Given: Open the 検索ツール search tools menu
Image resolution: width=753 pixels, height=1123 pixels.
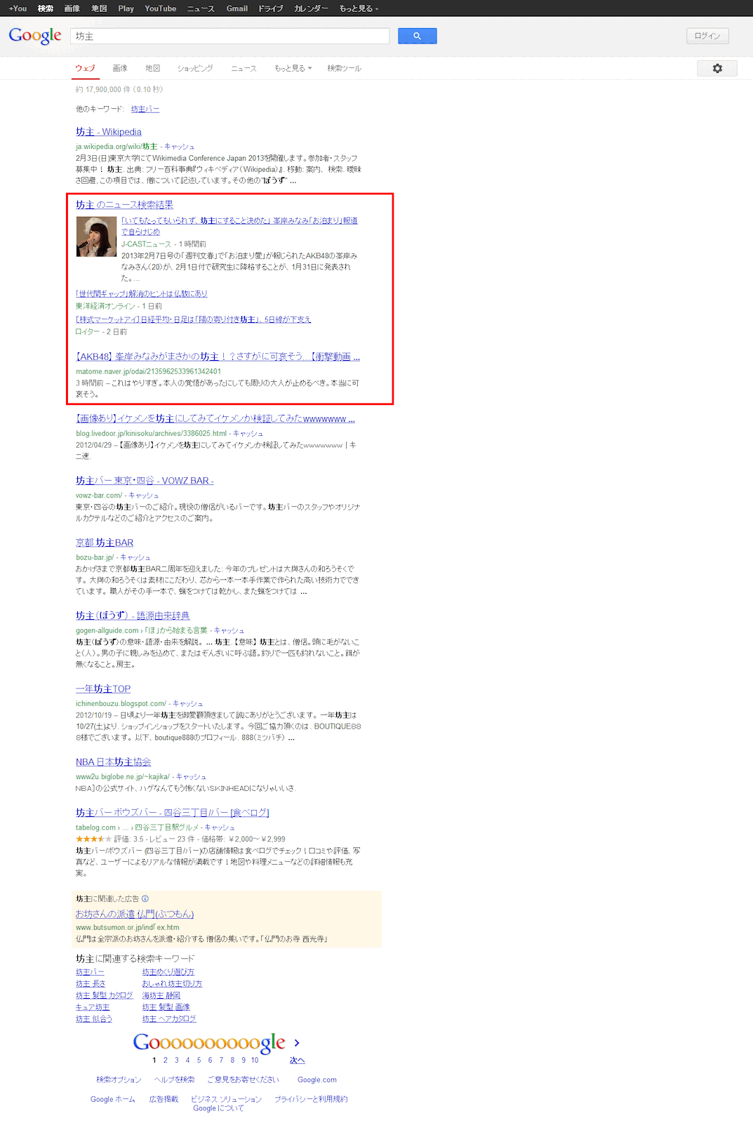Looking at the screenshot, I should click(344, 68).
